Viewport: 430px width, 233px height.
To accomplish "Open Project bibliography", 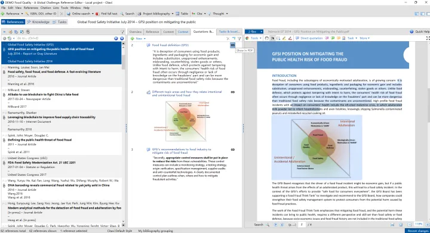I will 154,13.
